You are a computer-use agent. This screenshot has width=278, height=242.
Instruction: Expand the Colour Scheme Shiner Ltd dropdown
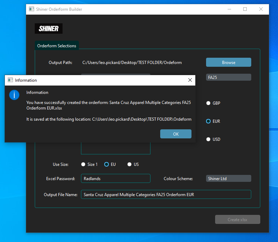coord(228,178)
